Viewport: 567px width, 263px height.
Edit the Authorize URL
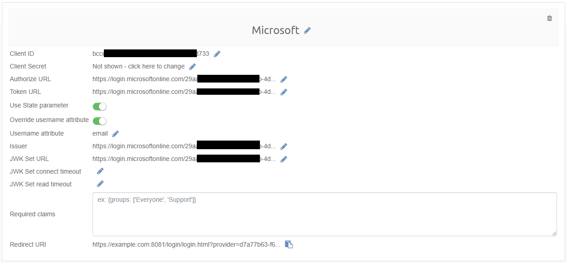click(x=283, y=79)
